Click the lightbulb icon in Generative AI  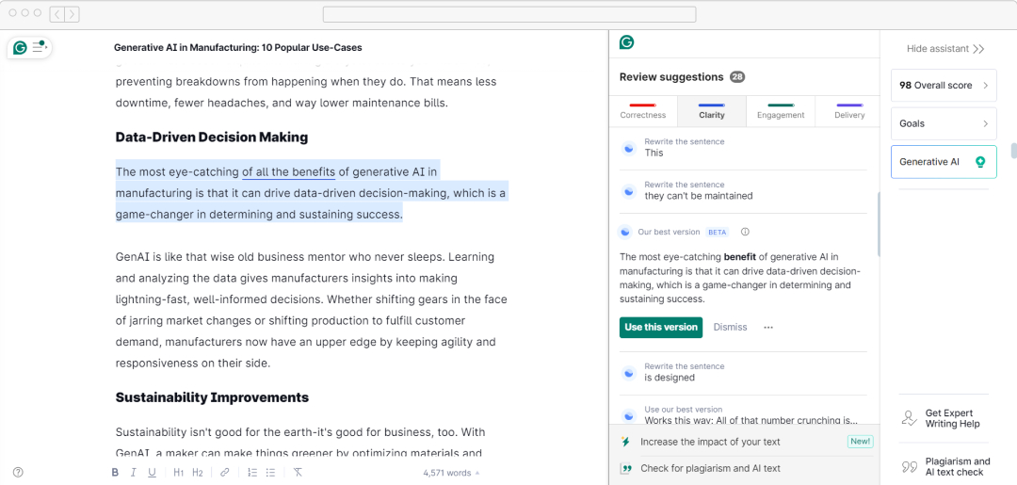980,162
